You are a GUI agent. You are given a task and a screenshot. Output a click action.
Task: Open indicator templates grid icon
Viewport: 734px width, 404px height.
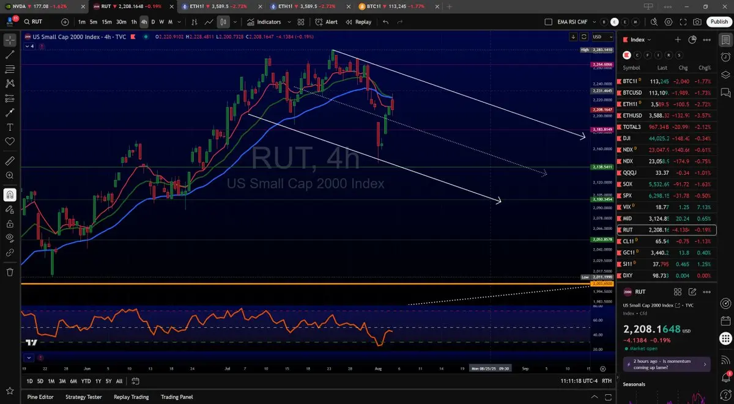pyautogui.click(x=300, y=21)
